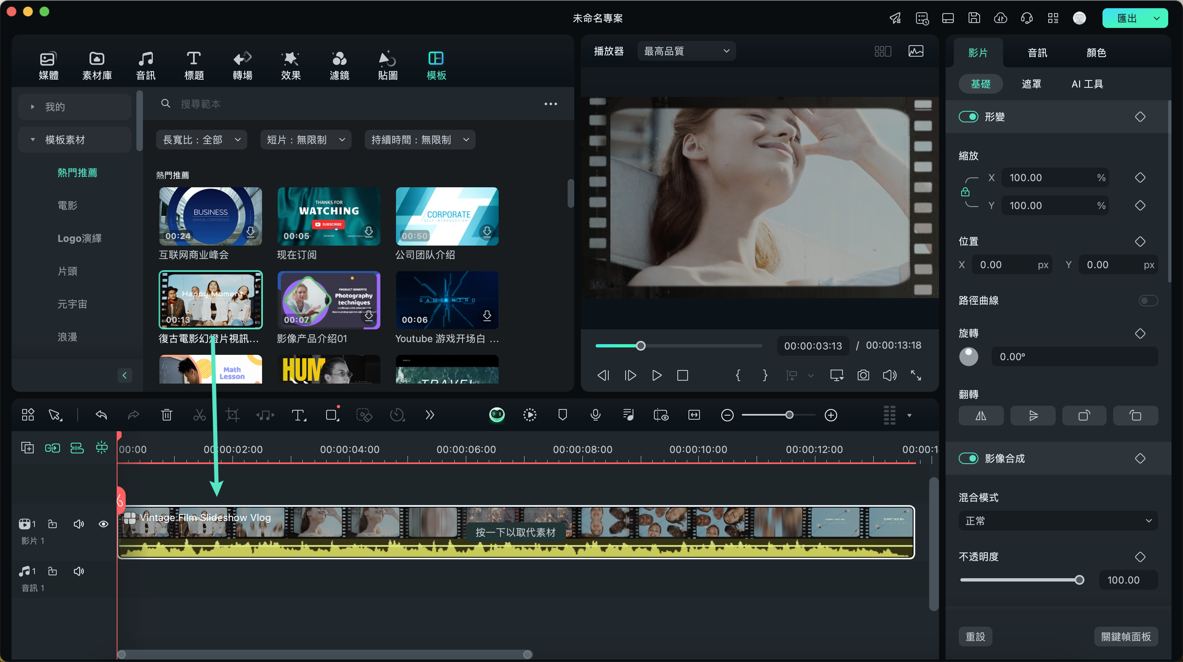Switch to the 顏色 properties tab
1183x662 pixels.
pos(1096,53)
